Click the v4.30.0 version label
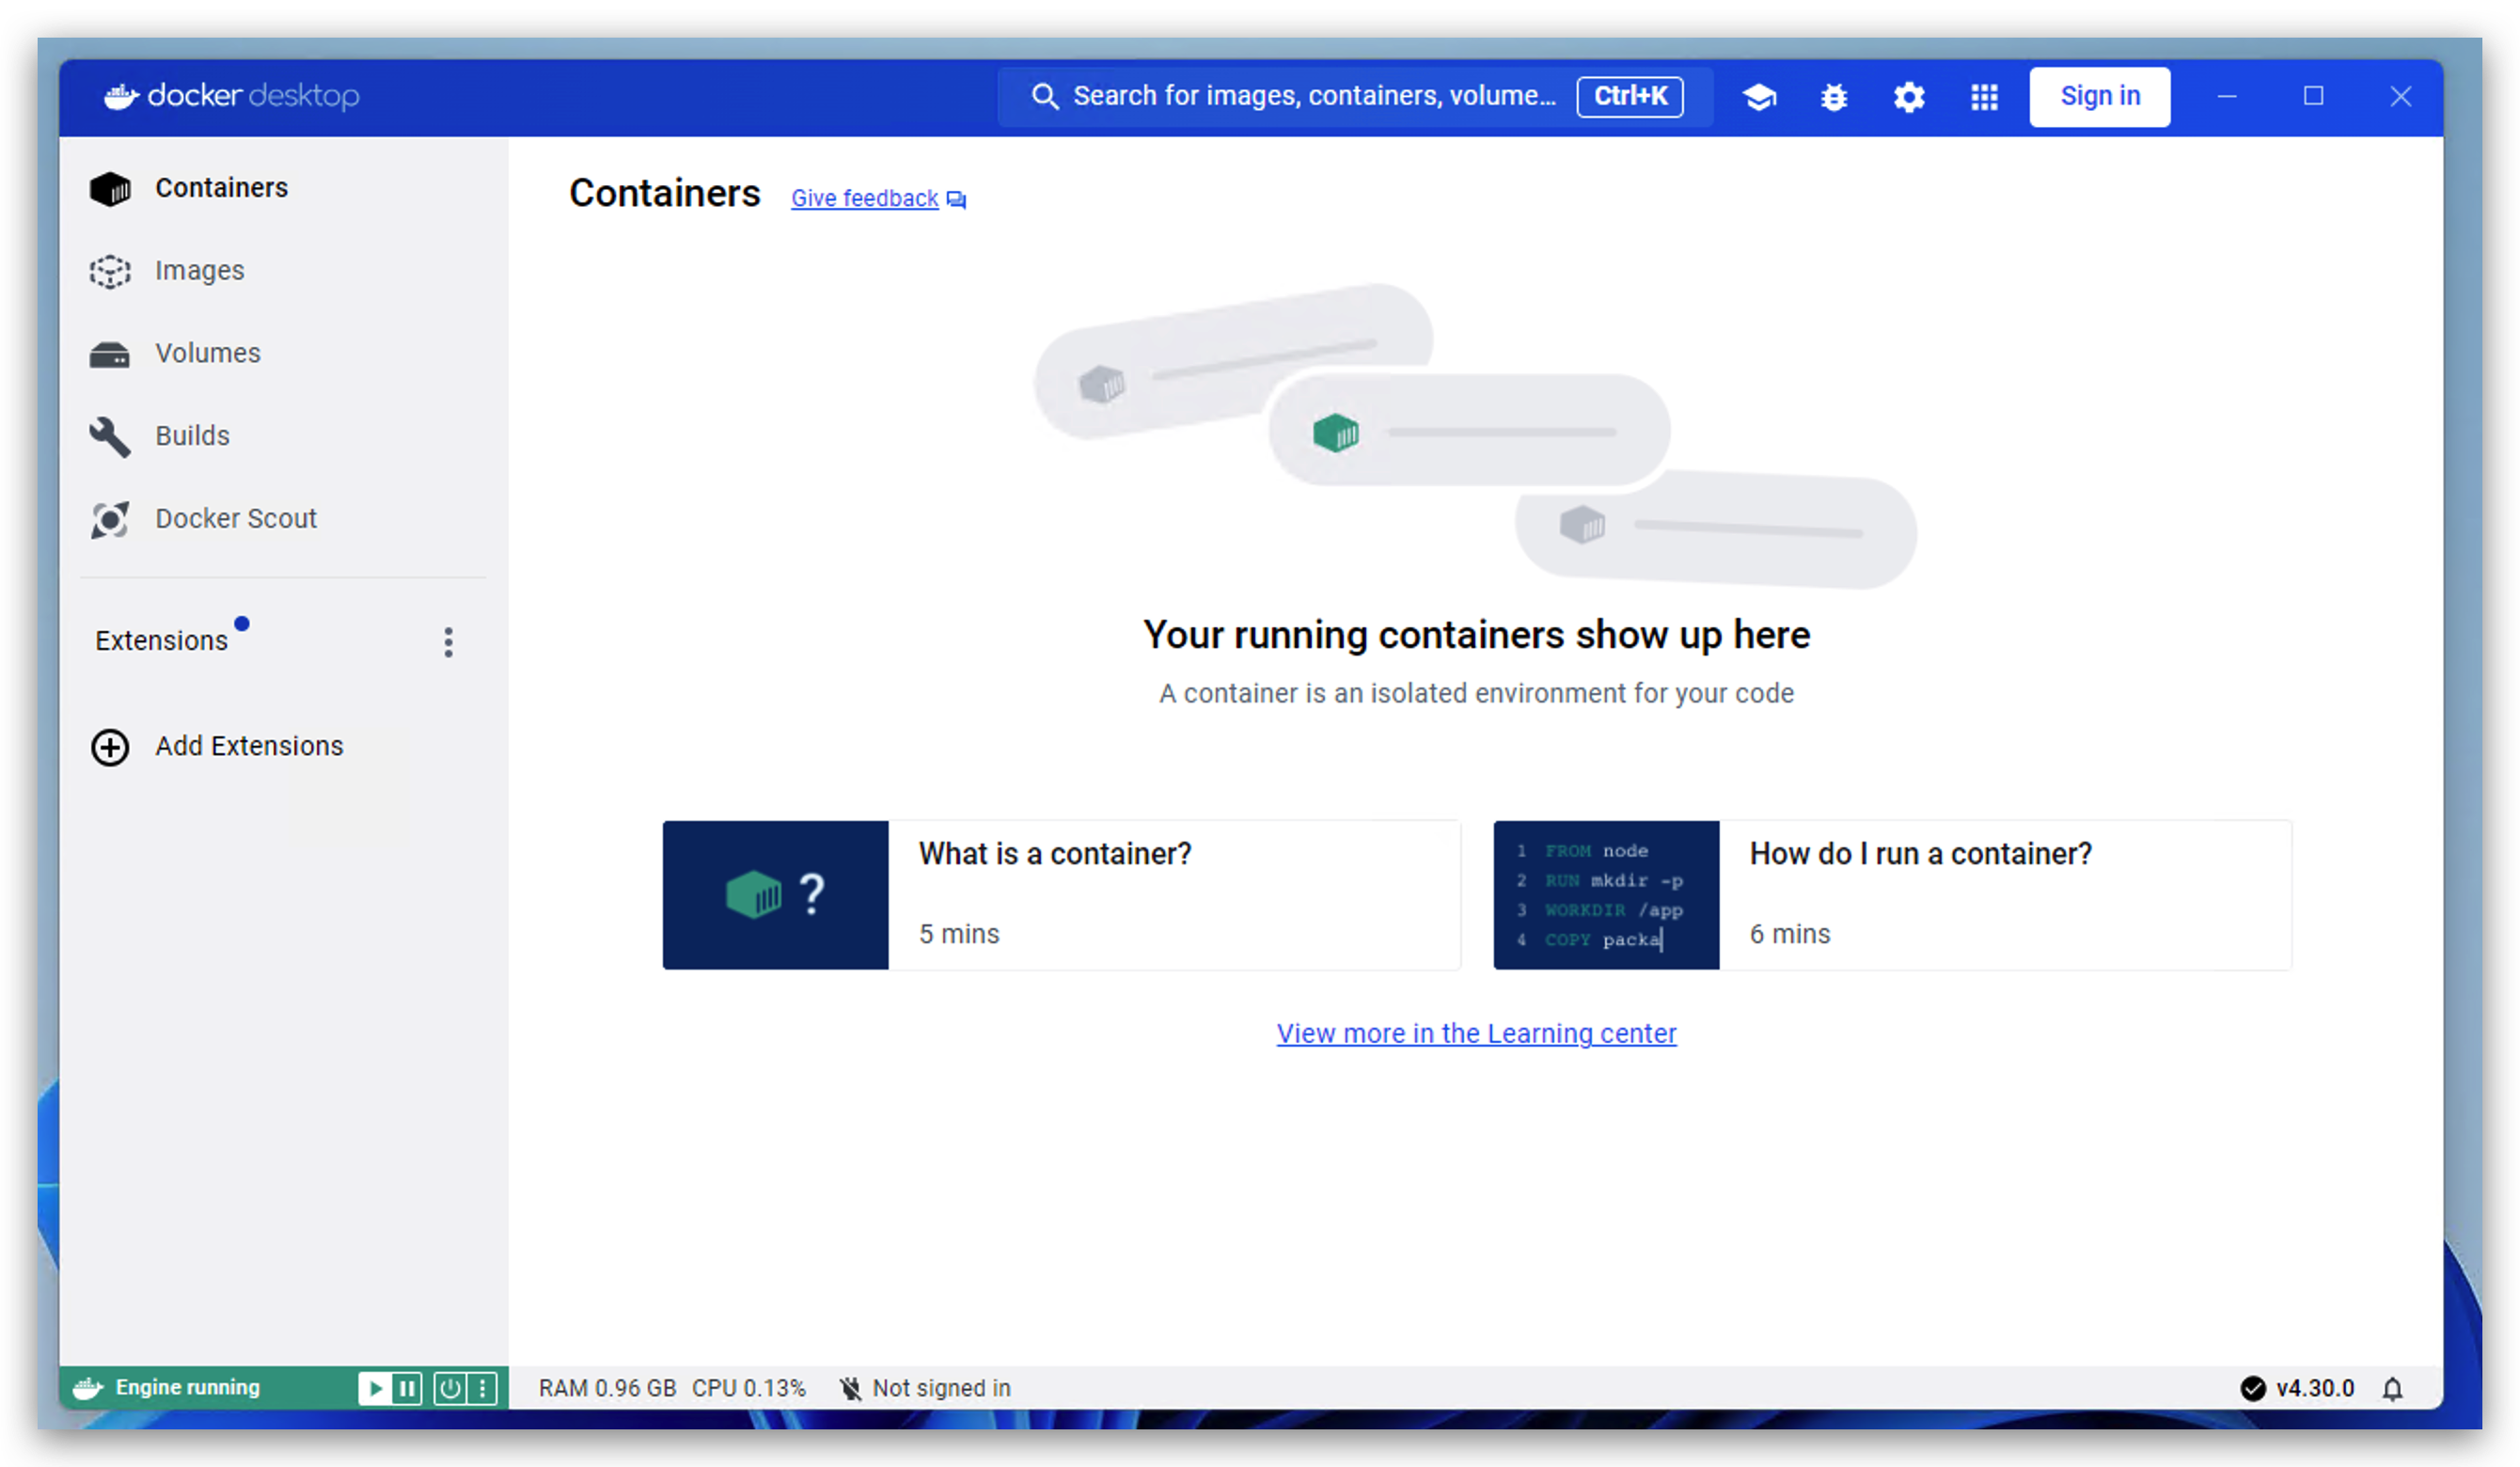 [2315, 1388]
